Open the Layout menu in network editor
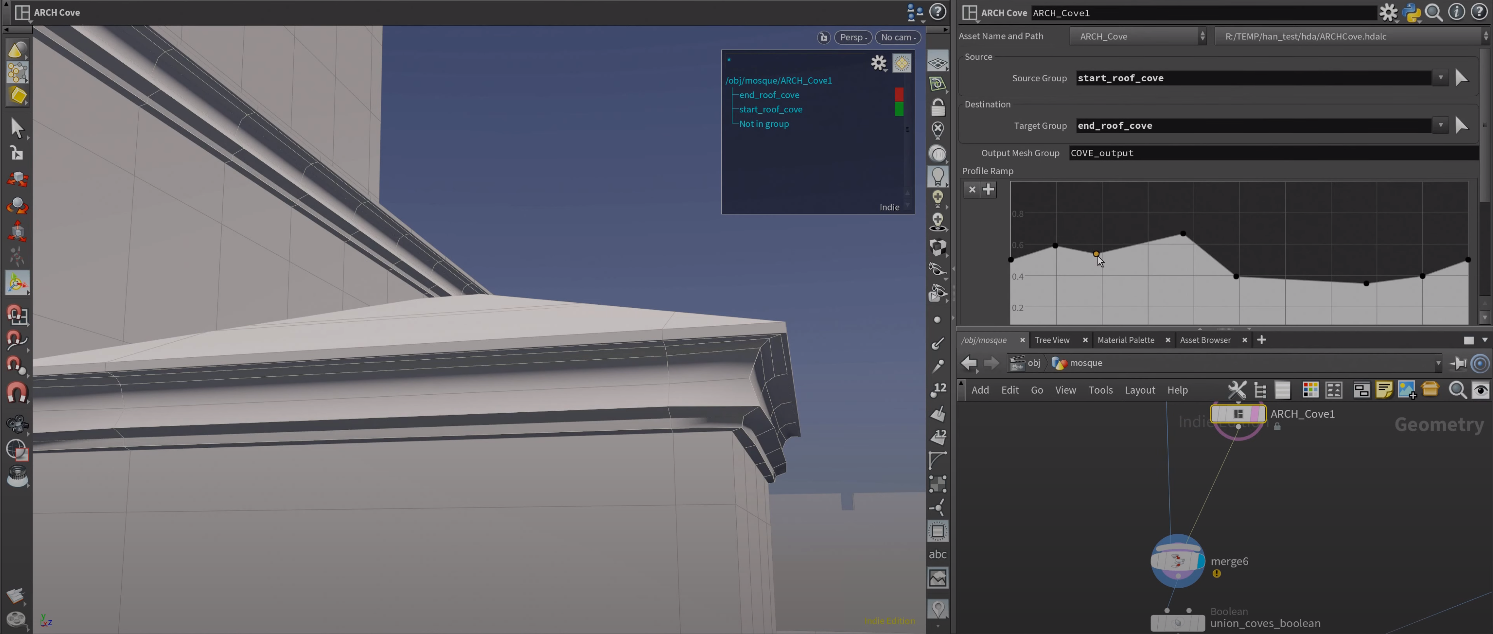Screen dimensions: 1493x634 (x=1139, y=390)
